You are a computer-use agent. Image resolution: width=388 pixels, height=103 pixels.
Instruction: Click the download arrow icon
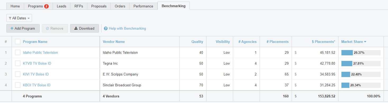pos(76,28)
